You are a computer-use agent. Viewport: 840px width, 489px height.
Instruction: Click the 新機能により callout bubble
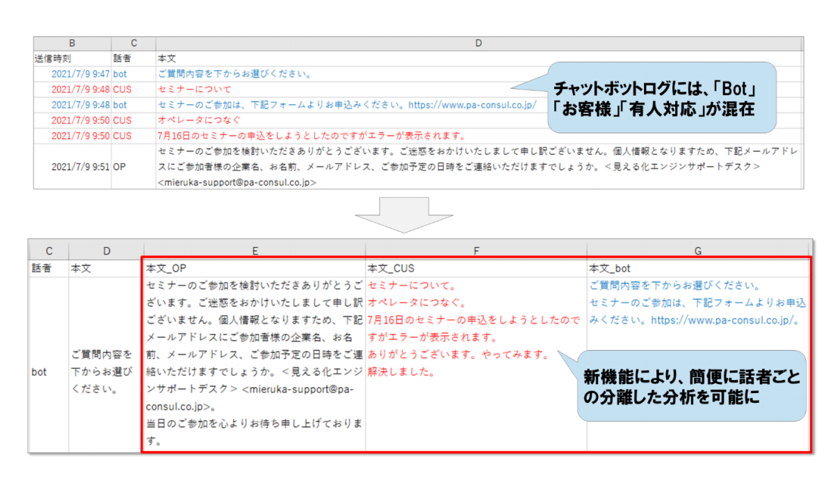coord(692,386)
